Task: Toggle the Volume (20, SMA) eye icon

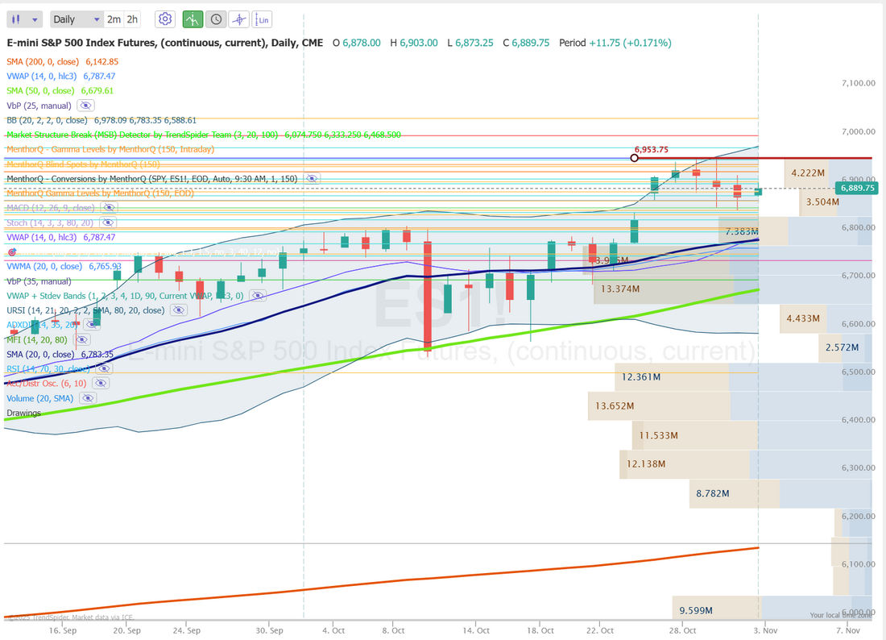Action: click(86, 398)
